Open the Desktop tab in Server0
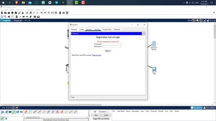Viewport: 216px width, 121px height. tap(97, 30)
